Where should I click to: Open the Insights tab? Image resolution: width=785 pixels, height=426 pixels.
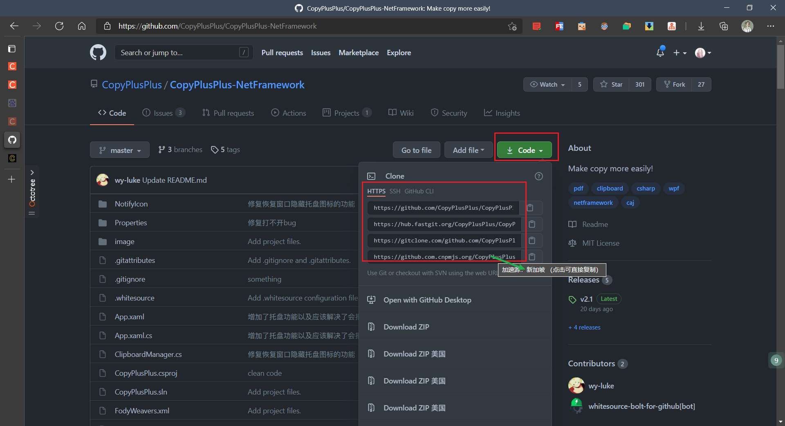502,113
